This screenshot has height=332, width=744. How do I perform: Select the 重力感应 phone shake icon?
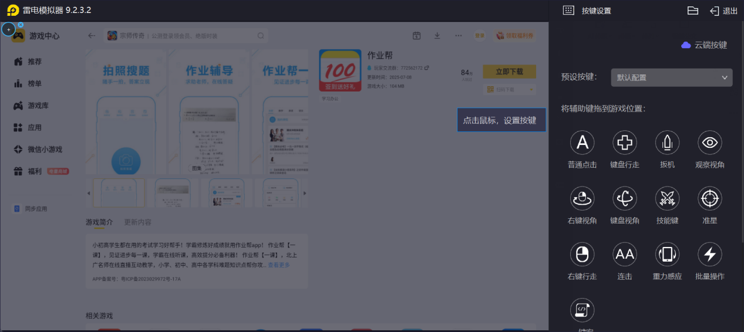tap(667, 255)
